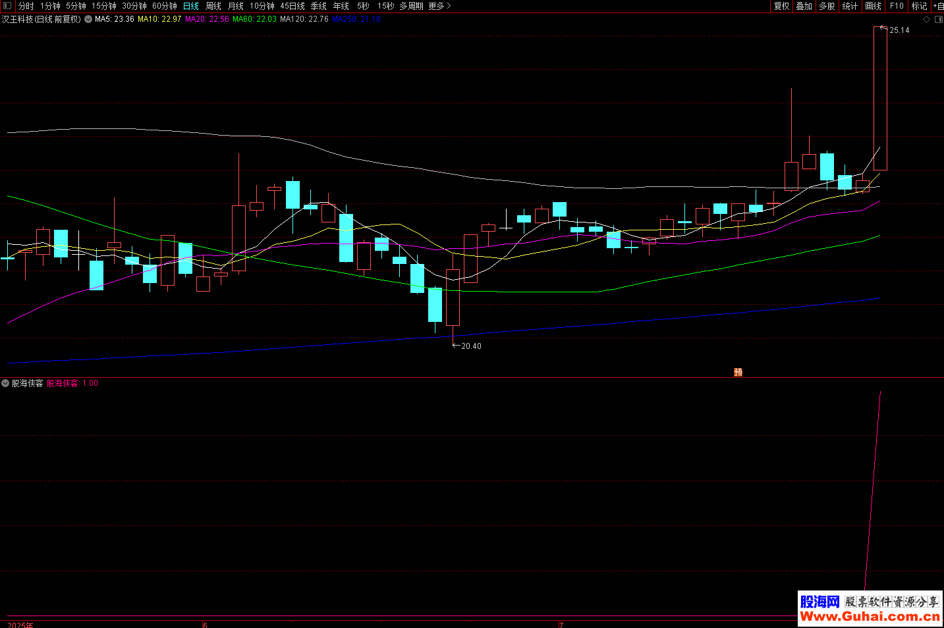This screenshot has height=628, width=944.
Task: Open the Www.Guhai.com.cn link
Action: point(870,617)
